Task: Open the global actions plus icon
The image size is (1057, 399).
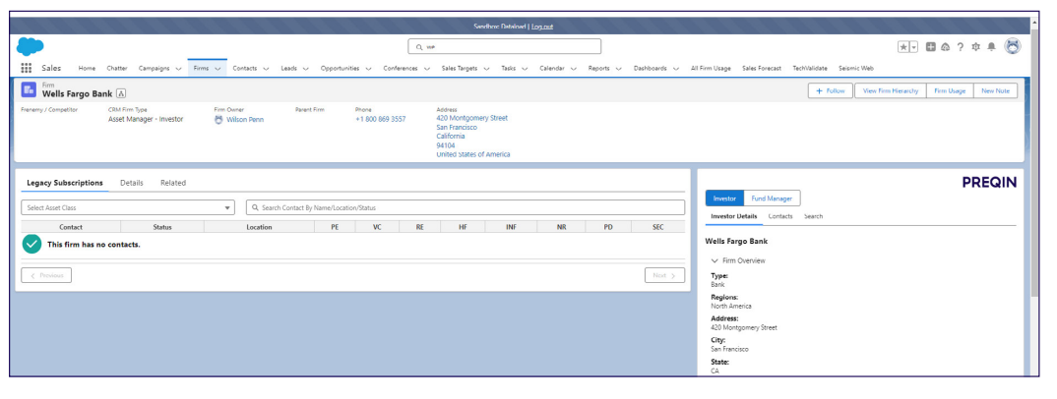Action: (930, 47)
